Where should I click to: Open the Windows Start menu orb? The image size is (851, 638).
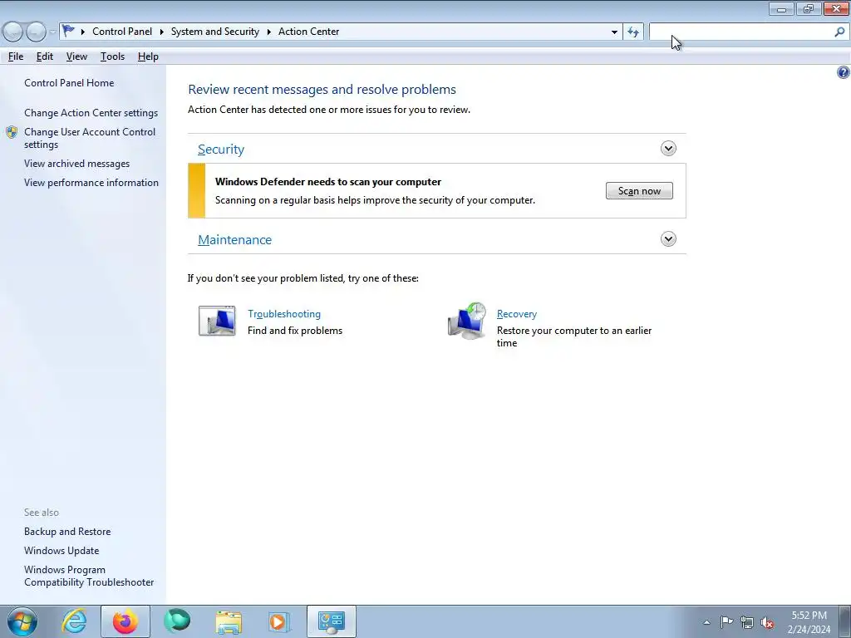[x=22, y=621]
